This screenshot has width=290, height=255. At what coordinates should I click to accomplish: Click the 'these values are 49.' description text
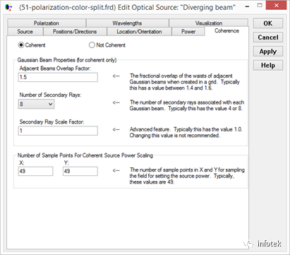(x=152, y=182)
